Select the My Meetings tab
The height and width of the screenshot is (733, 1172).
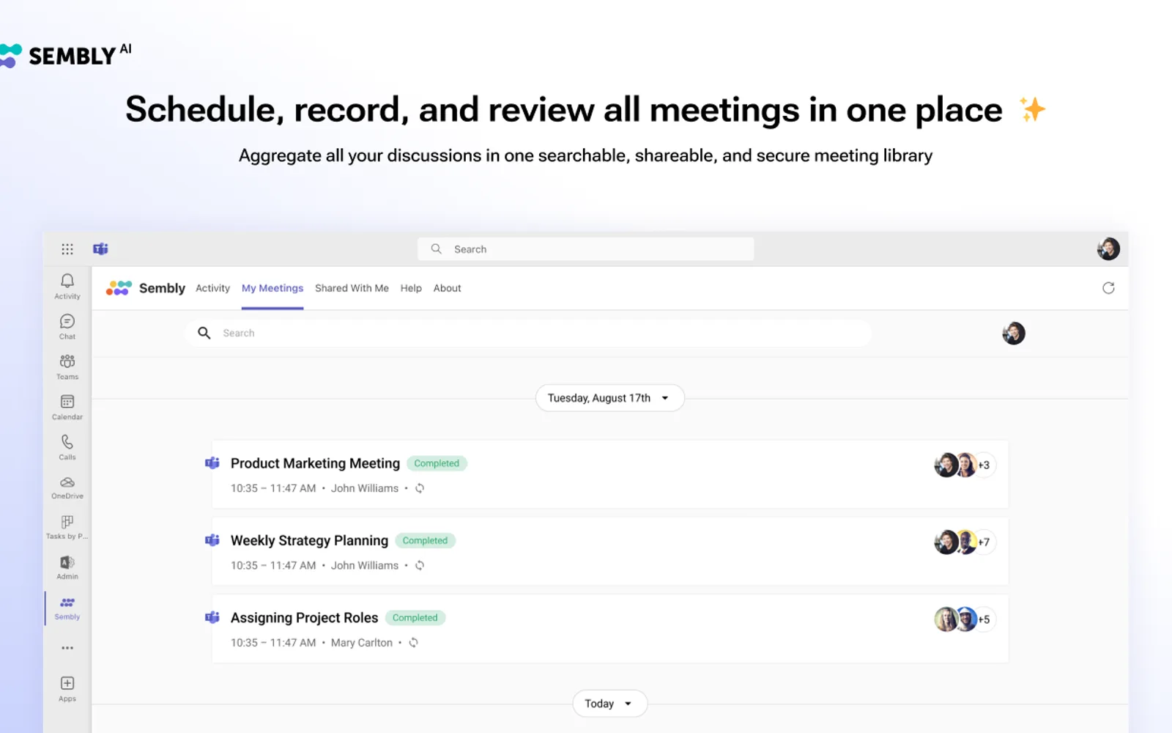[x=272, y=288]
